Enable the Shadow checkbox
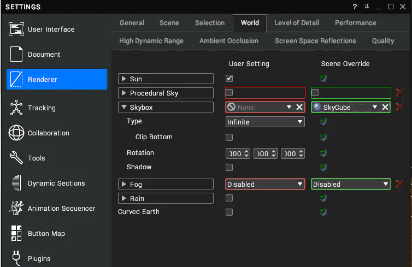The height and width of the screenshot is (267, 412). pos(229,167)
